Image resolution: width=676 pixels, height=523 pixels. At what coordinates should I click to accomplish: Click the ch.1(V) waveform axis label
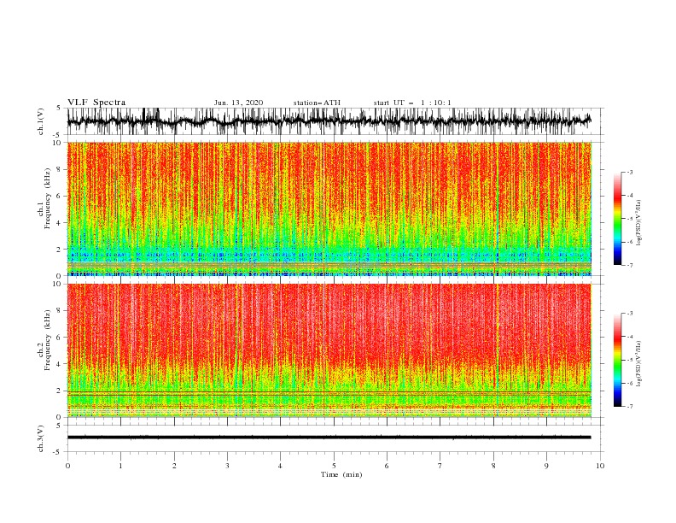pyautogui.click(x=41, y=121)
